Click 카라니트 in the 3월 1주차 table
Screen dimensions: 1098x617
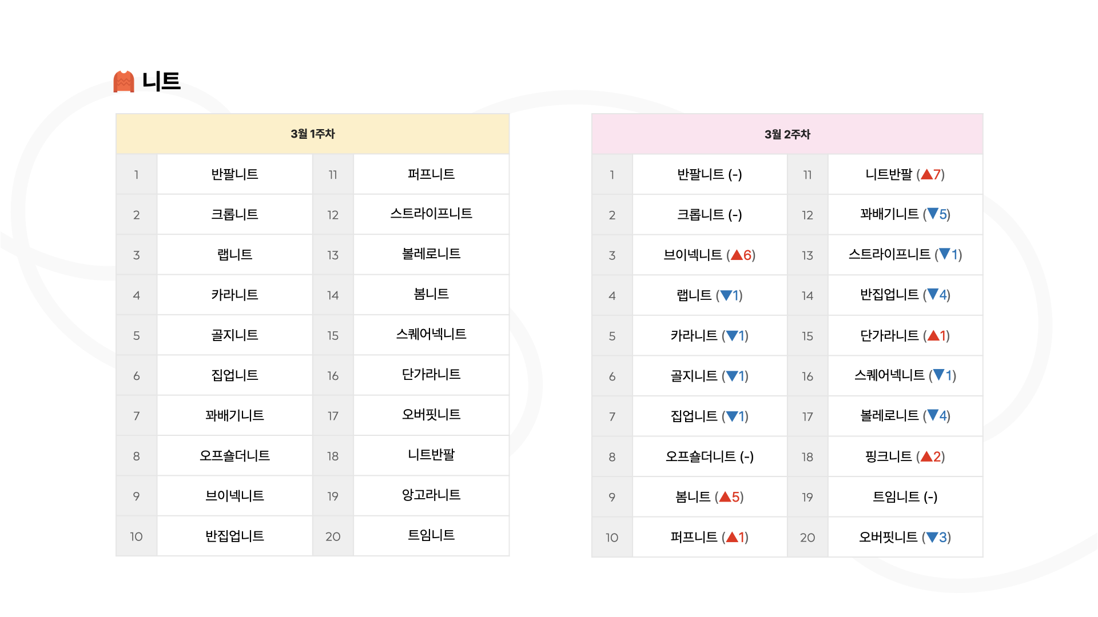[234, 295]
